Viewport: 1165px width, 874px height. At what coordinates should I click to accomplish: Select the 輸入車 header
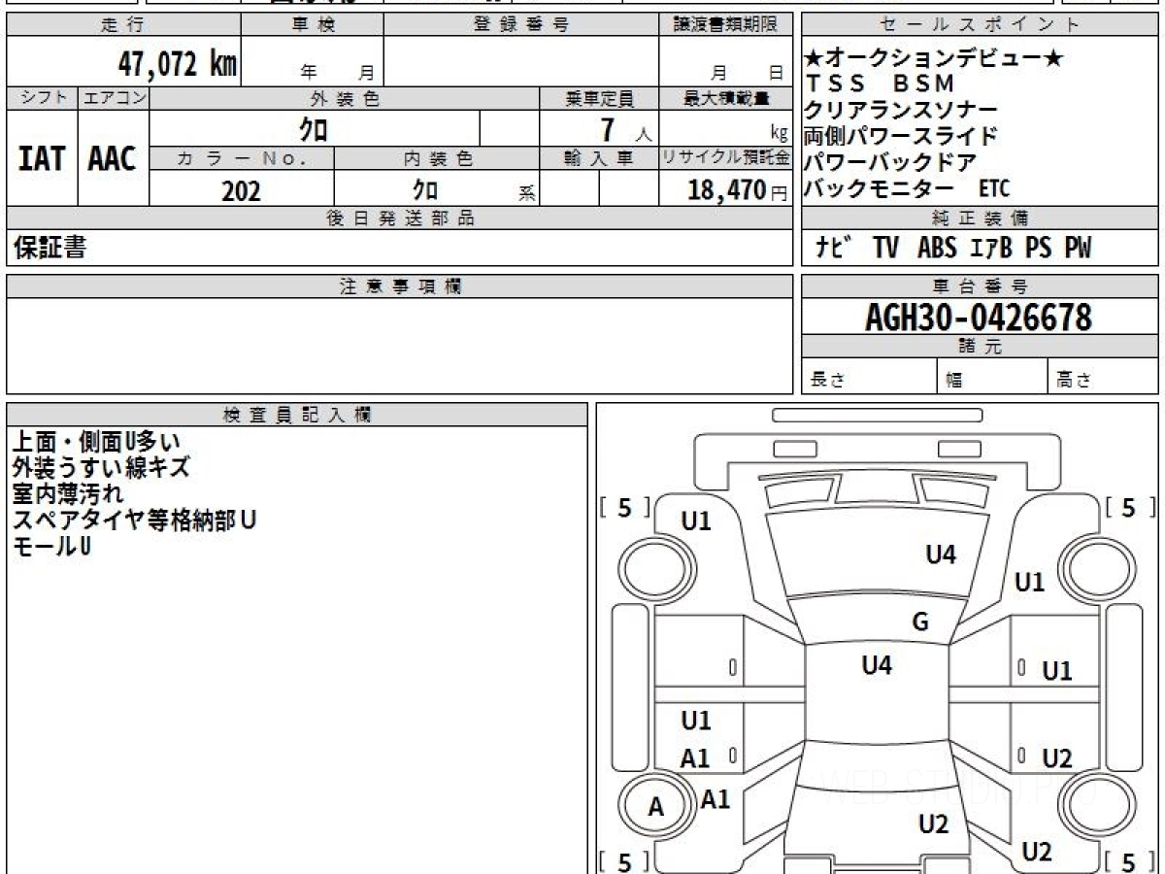click(599, 158)
